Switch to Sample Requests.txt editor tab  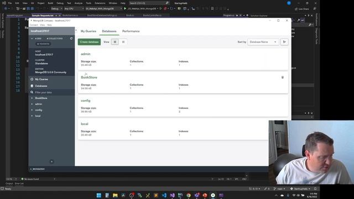tap(43, 15)
